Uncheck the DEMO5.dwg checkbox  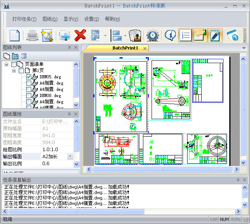29,77
